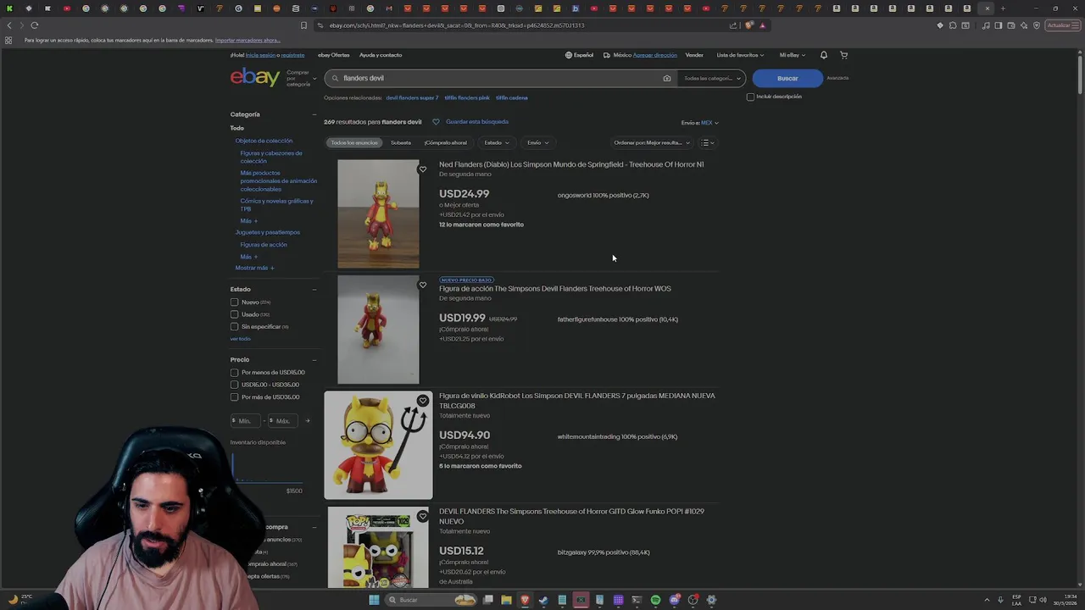Click the Buscar button

click(787, 78)
